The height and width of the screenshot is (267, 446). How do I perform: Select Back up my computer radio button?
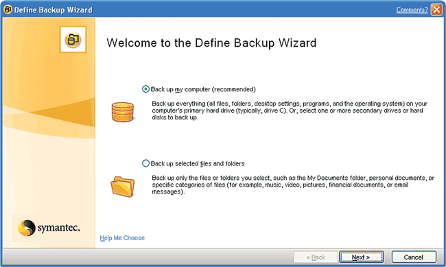point(145,89)
